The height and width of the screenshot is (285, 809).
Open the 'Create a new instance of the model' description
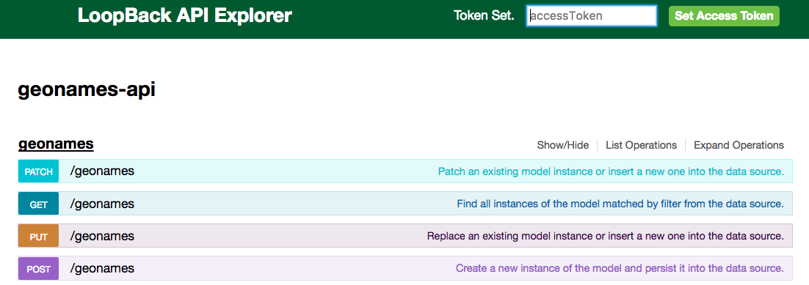pos(620,269)
